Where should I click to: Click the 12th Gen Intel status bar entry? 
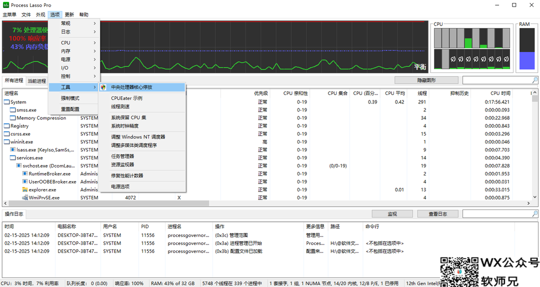pos(423,283)
